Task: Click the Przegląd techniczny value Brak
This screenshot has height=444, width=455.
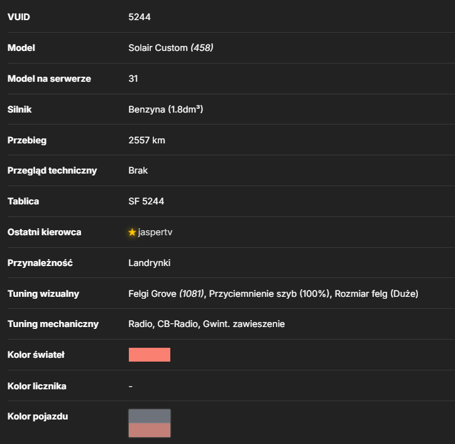Action: 138,170
